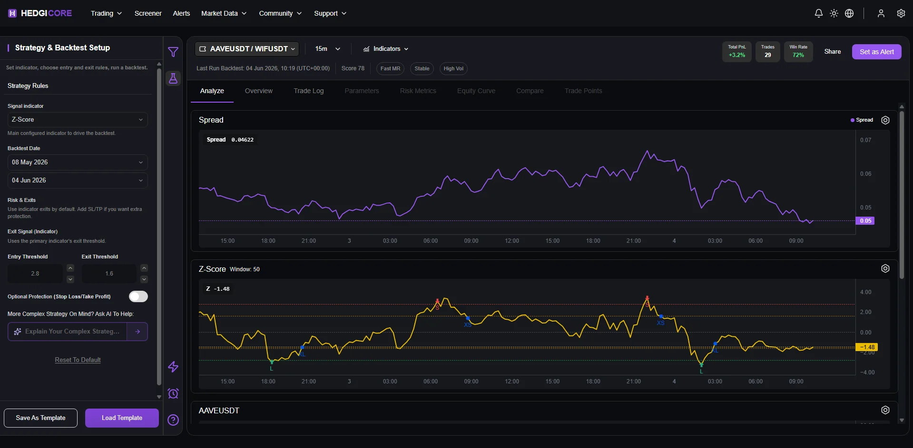Expand the Indicators dropdown
The height and width of the screenshot is (448, 913).
[x=386, y=49]
